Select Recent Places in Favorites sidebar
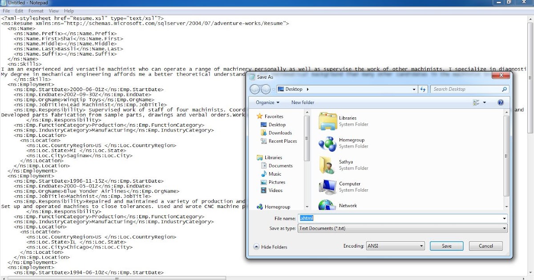The width and height of the screenshot is (534, 280). [x=283, y=141]
